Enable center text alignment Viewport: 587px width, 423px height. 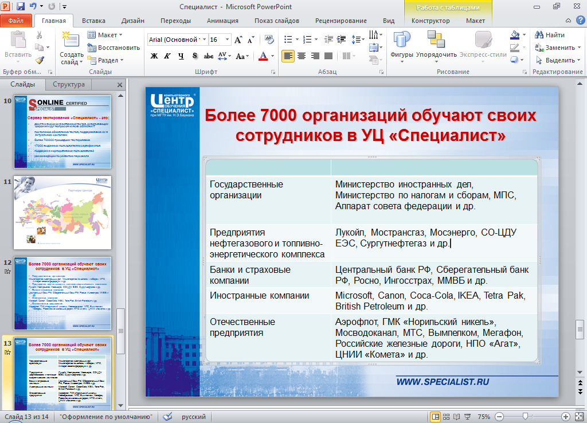point(301,56)
